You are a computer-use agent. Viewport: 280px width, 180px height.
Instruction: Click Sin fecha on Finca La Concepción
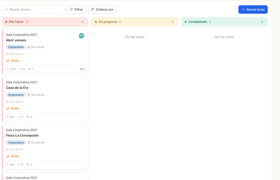14,149
